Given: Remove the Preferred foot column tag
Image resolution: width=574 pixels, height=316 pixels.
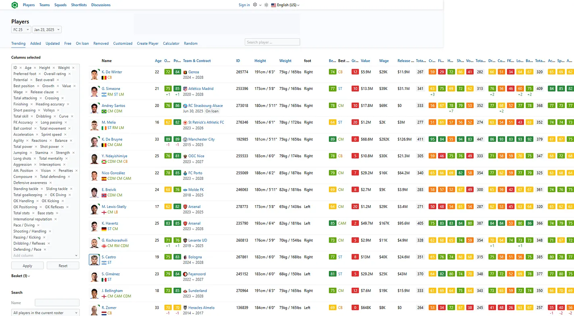Looking at the screenshot, I should tap(40, 74).
